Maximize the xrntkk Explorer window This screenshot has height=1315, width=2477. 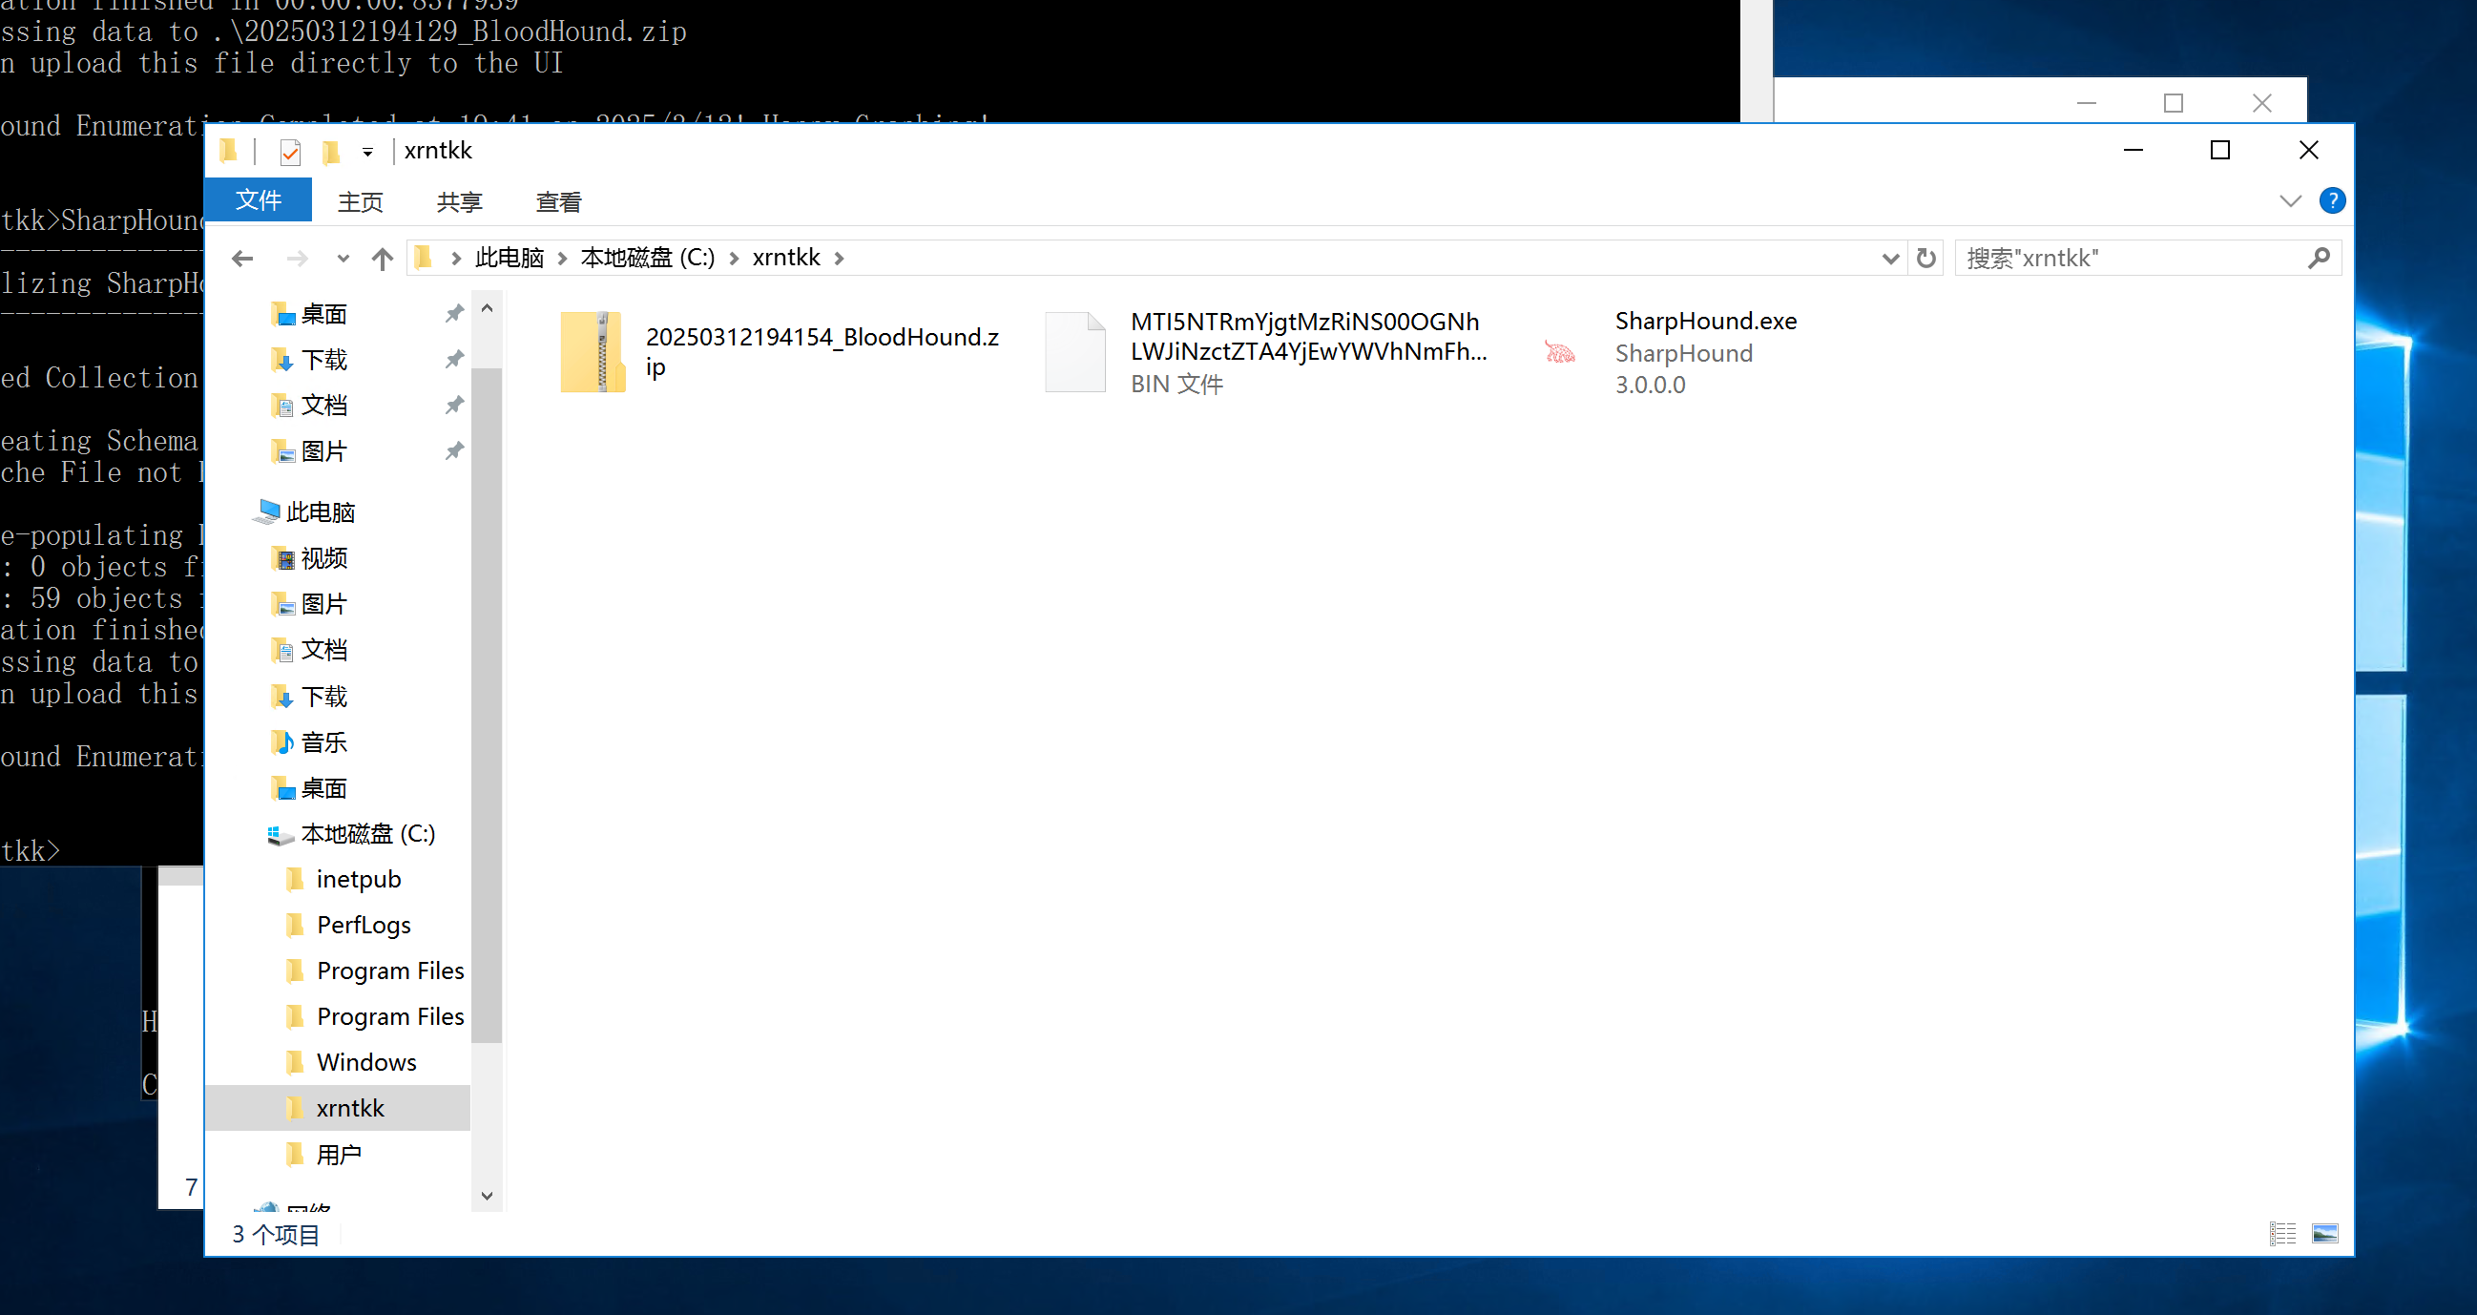(2220, 151)
